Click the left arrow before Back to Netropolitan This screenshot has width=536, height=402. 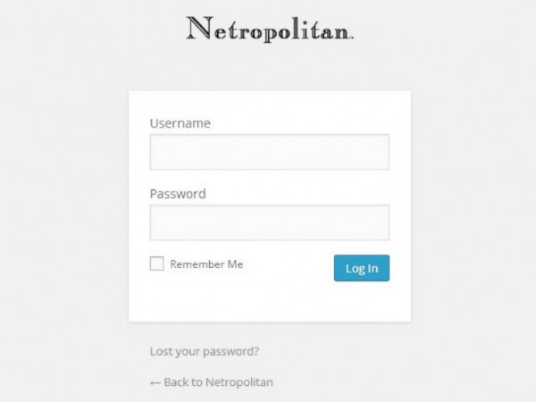tap(155, 383)
